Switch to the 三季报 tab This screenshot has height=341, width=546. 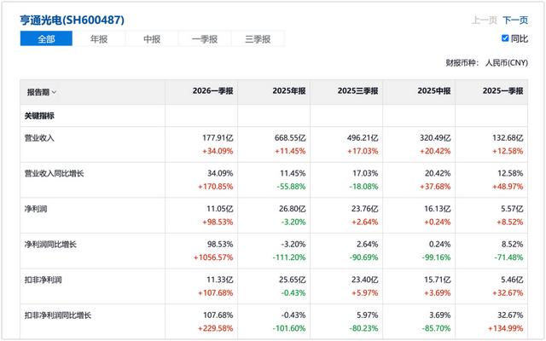coord(258,38)
